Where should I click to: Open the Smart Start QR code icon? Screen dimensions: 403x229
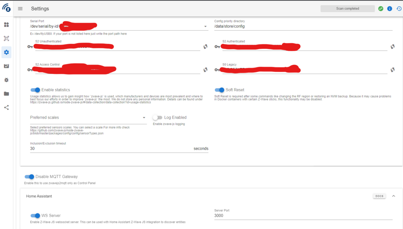[6, 39]
